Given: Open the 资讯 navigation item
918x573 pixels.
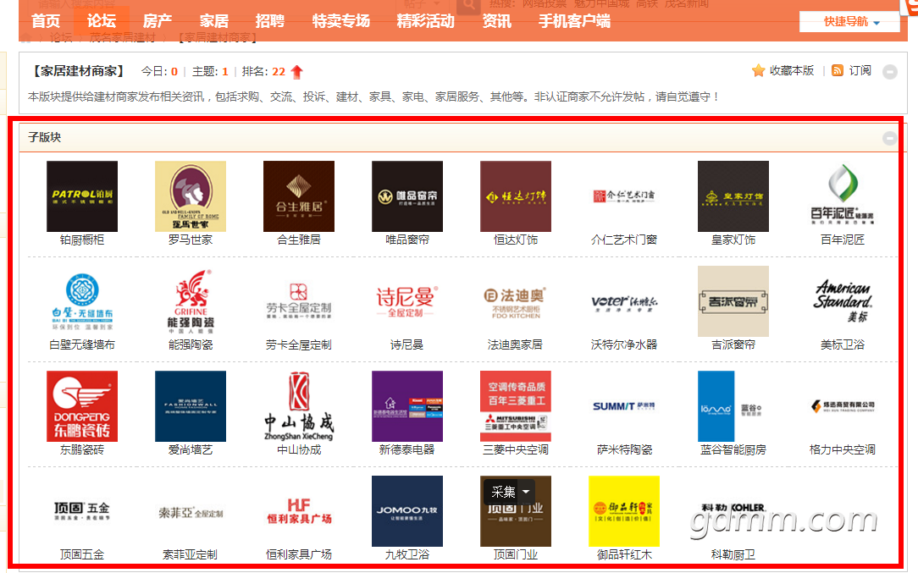Looking at the screenshot, I should (x=496, y=21).
